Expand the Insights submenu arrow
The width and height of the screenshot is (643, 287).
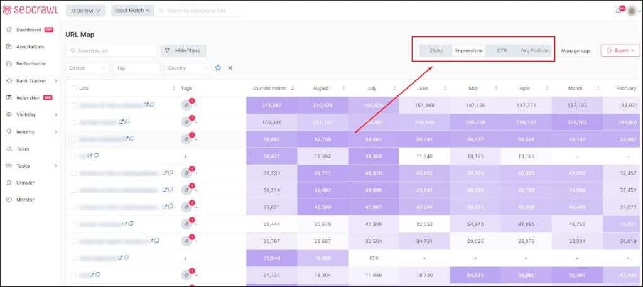pos(56,132)
